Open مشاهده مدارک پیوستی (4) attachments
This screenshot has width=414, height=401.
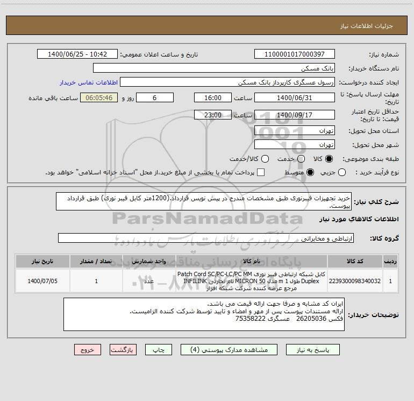tap(229, 350)
